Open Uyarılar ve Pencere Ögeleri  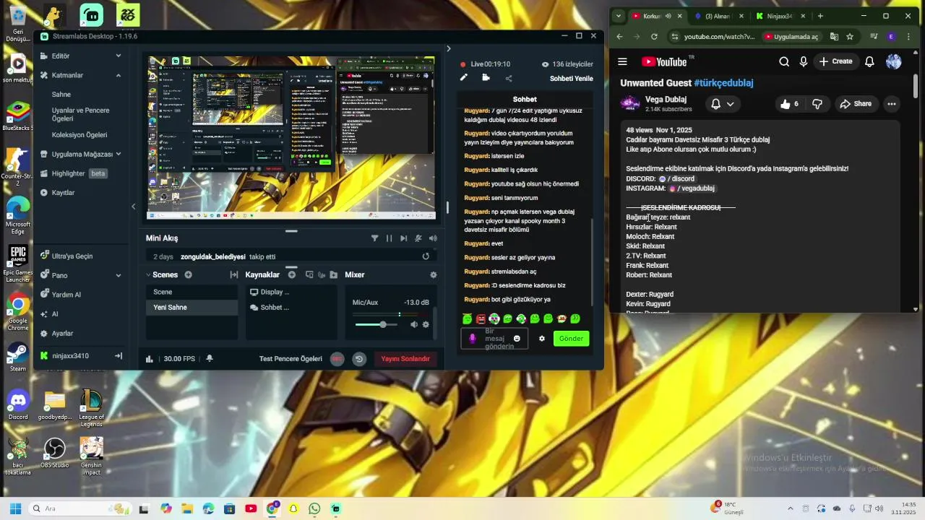pos(81,114)
